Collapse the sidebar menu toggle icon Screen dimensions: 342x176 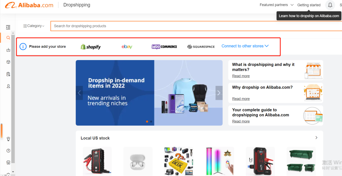(8, 27)
